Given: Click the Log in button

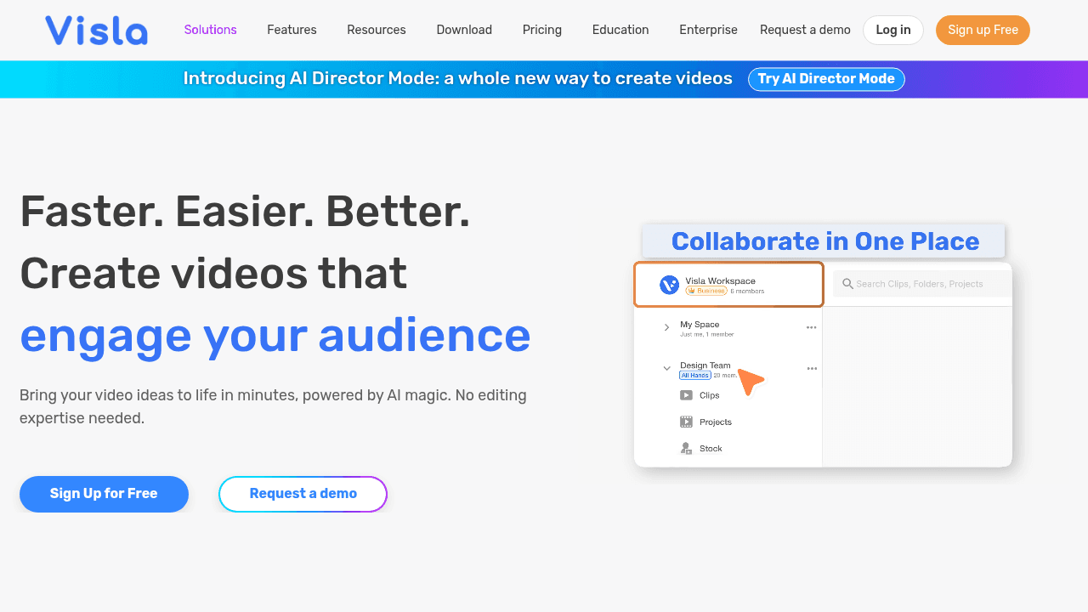Looking at the screenshot, I should (x=892, y=30).
